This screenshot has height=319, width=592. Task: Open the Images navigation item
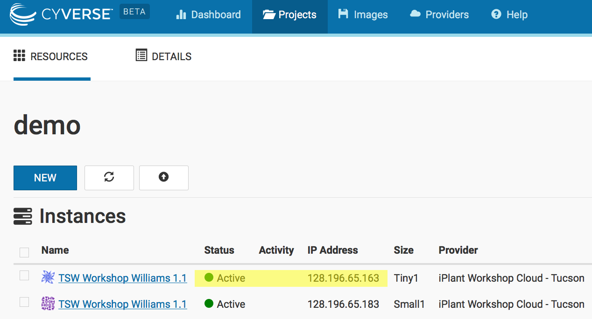click(363, 15)
